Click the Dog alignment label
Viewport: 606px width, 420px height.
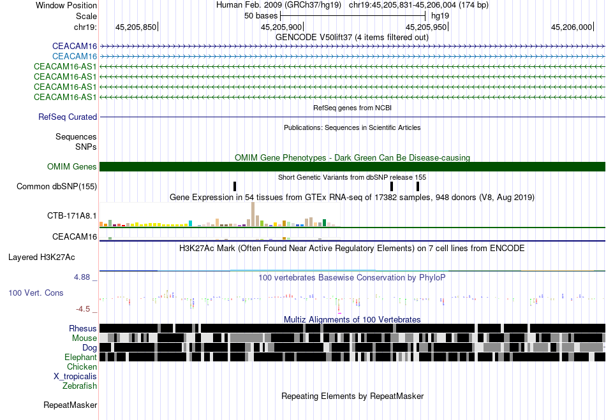[90, 348]
